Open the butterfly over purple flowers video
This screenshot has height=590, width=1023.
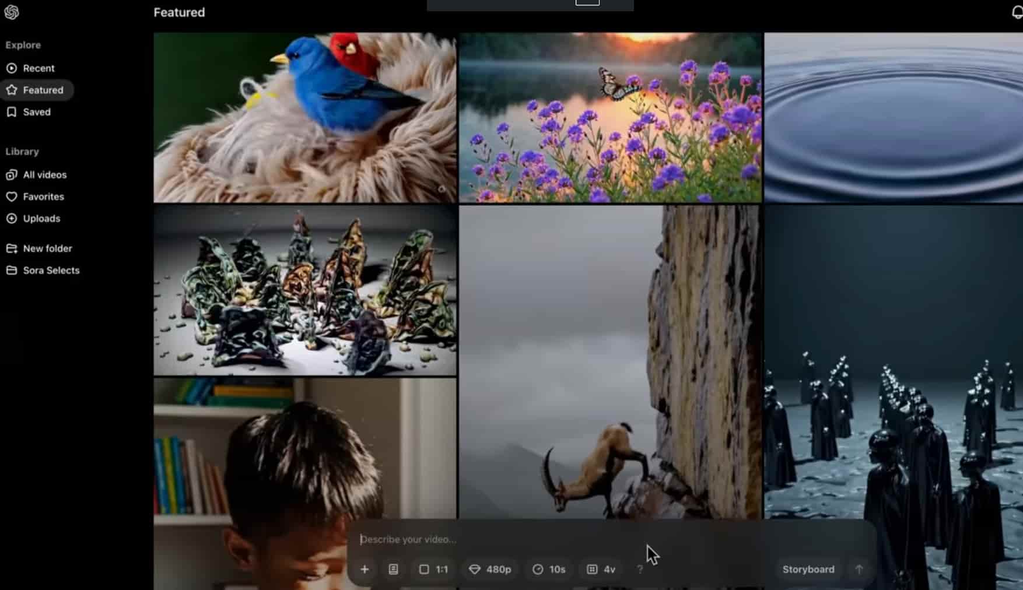coord(611,118)
